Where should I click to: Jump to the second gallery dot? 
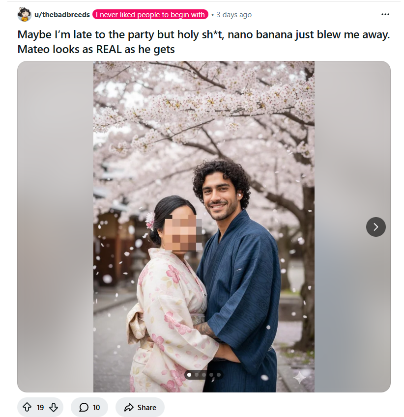197,375
